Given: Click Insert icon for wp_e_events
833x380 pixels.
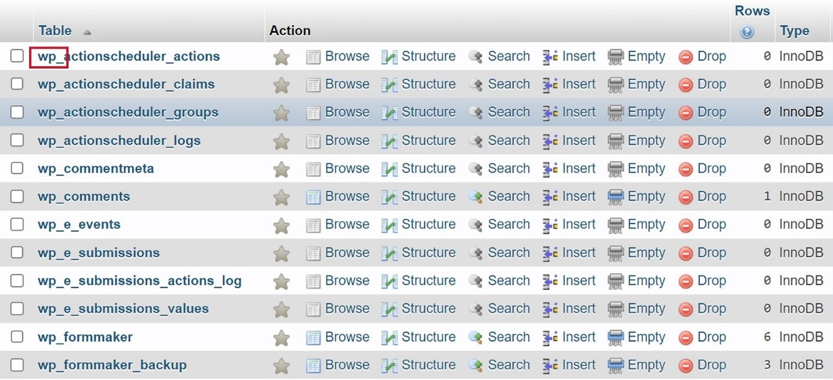Looking at the screenshot, I should (550, 225).
